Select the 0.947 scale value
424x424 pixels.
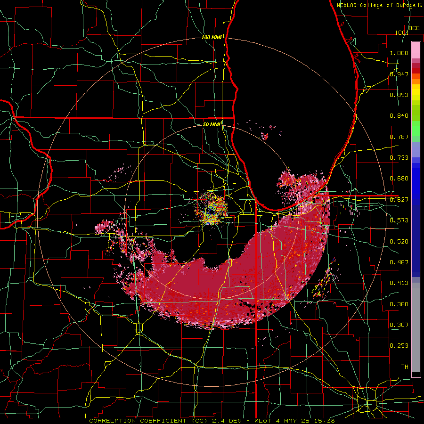point(399,74)
